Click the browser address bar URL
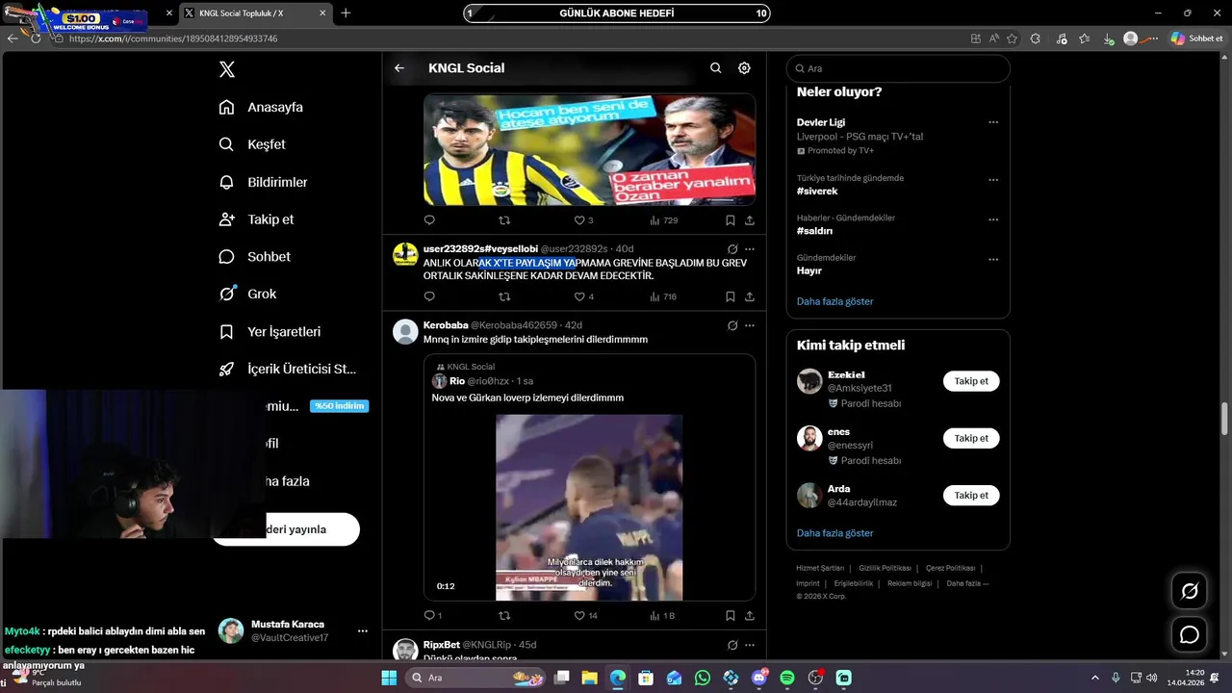Viewport: 1232px width, 693px height. coord(173,38)
